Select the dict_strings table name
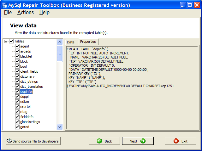202x151 pixels. click(x=29, y=81)
